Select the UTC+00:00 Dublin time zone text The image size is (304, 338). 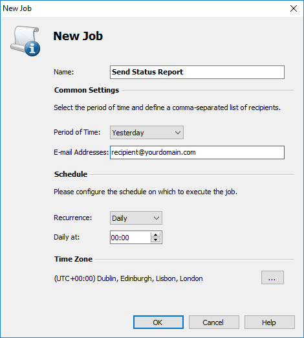tap(128, 278)
